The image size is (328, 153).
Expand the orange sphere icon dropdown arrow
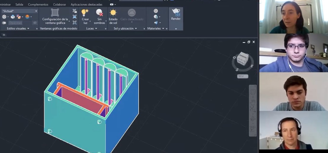pyautogui.click(x=31, y=17)
